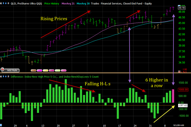Click the 39.00 price scale label
191x127 pixels.
[x=182, y=46]
